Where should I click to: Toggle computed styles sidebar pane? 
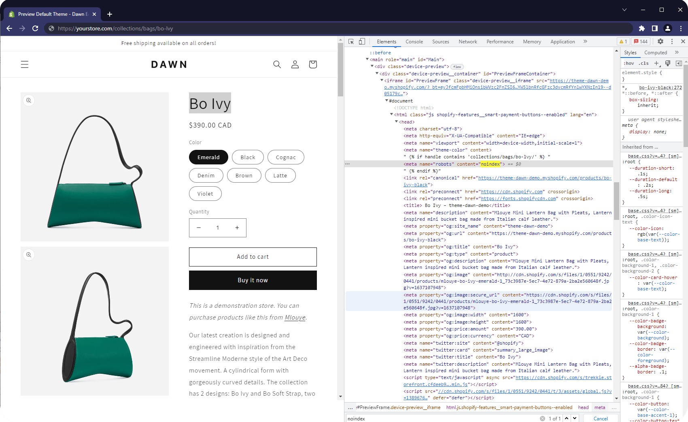click(x=679, y=63)
